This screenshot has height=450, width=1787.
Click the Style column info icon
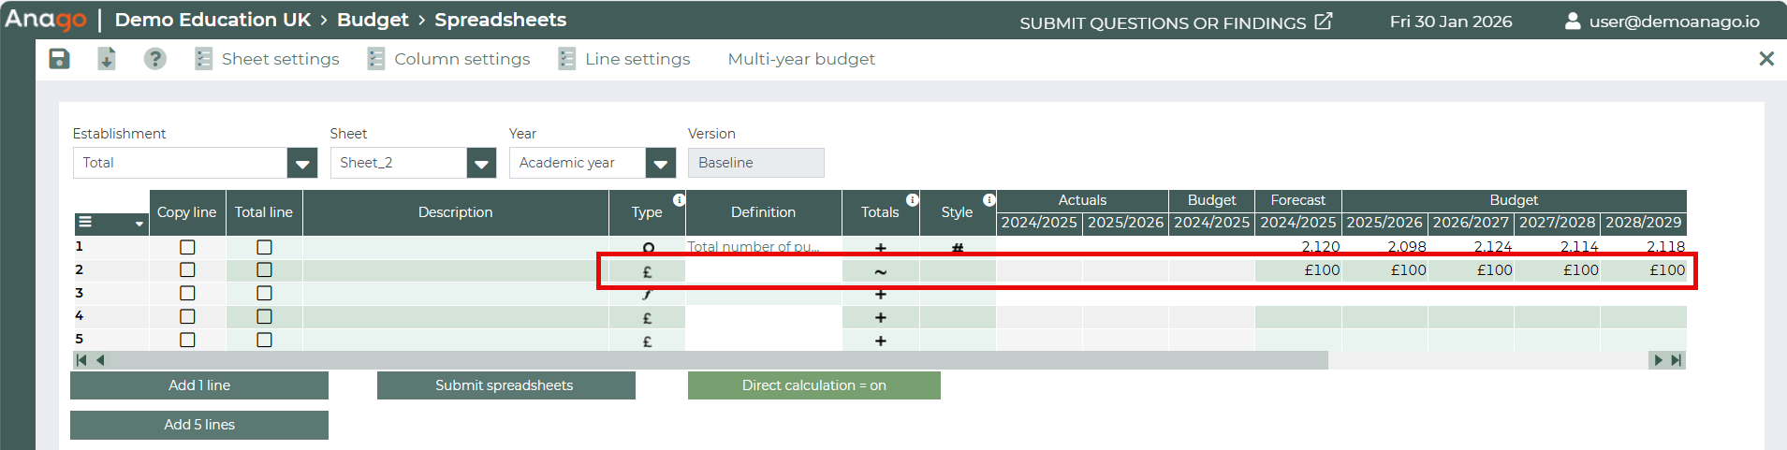pyautogui.click(x=989, y=200)
